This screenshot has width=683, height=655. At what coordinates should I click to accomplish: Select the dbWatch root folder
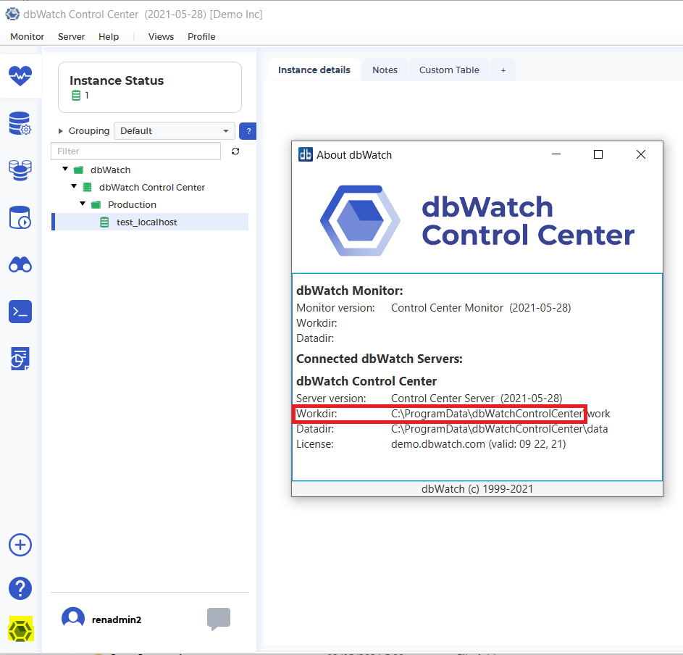click(111, 170)
